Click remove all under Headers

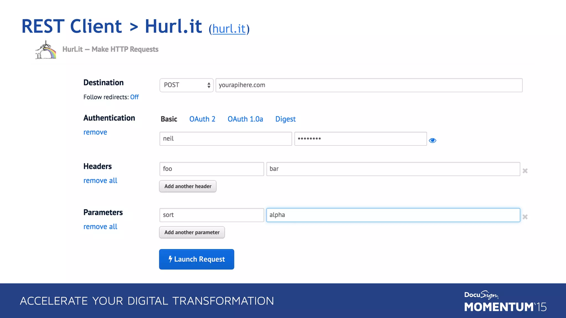point(100,181)
